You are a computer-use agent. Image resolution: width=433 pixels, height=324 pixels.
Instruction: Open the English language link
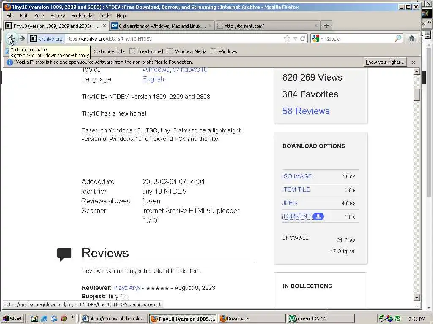(x=153, y=79)
